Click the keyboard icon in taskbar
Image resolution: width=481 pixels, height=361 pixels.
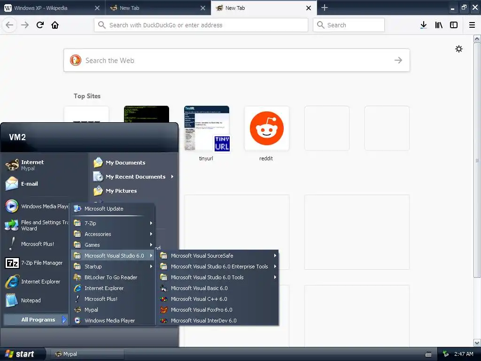coord(428,354)
